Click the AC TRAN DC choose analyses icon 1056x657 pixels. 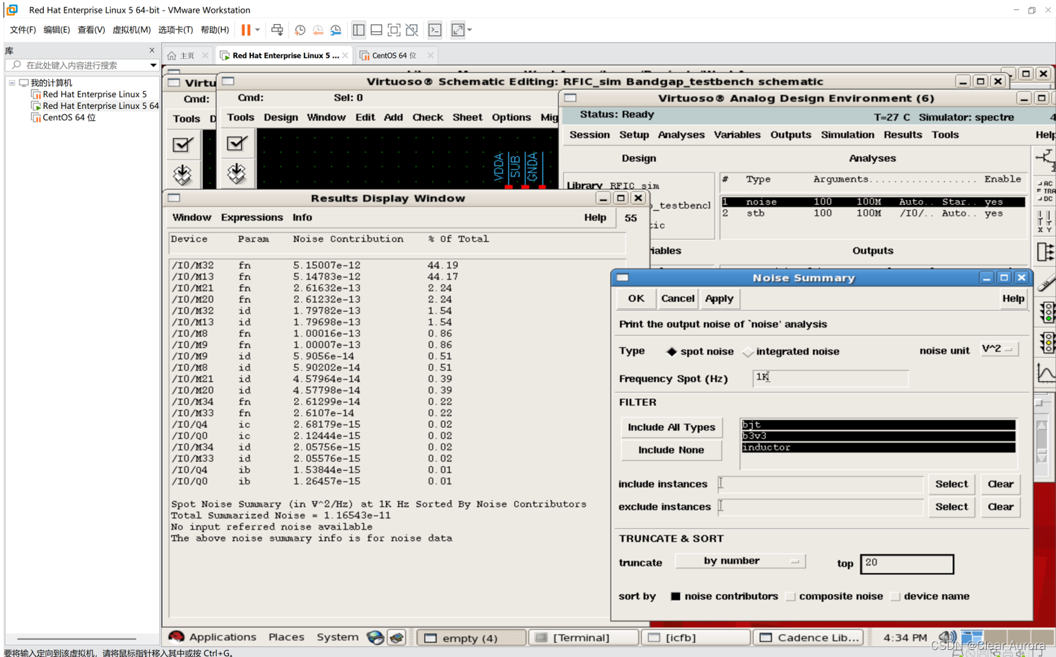coord(1045,192)
